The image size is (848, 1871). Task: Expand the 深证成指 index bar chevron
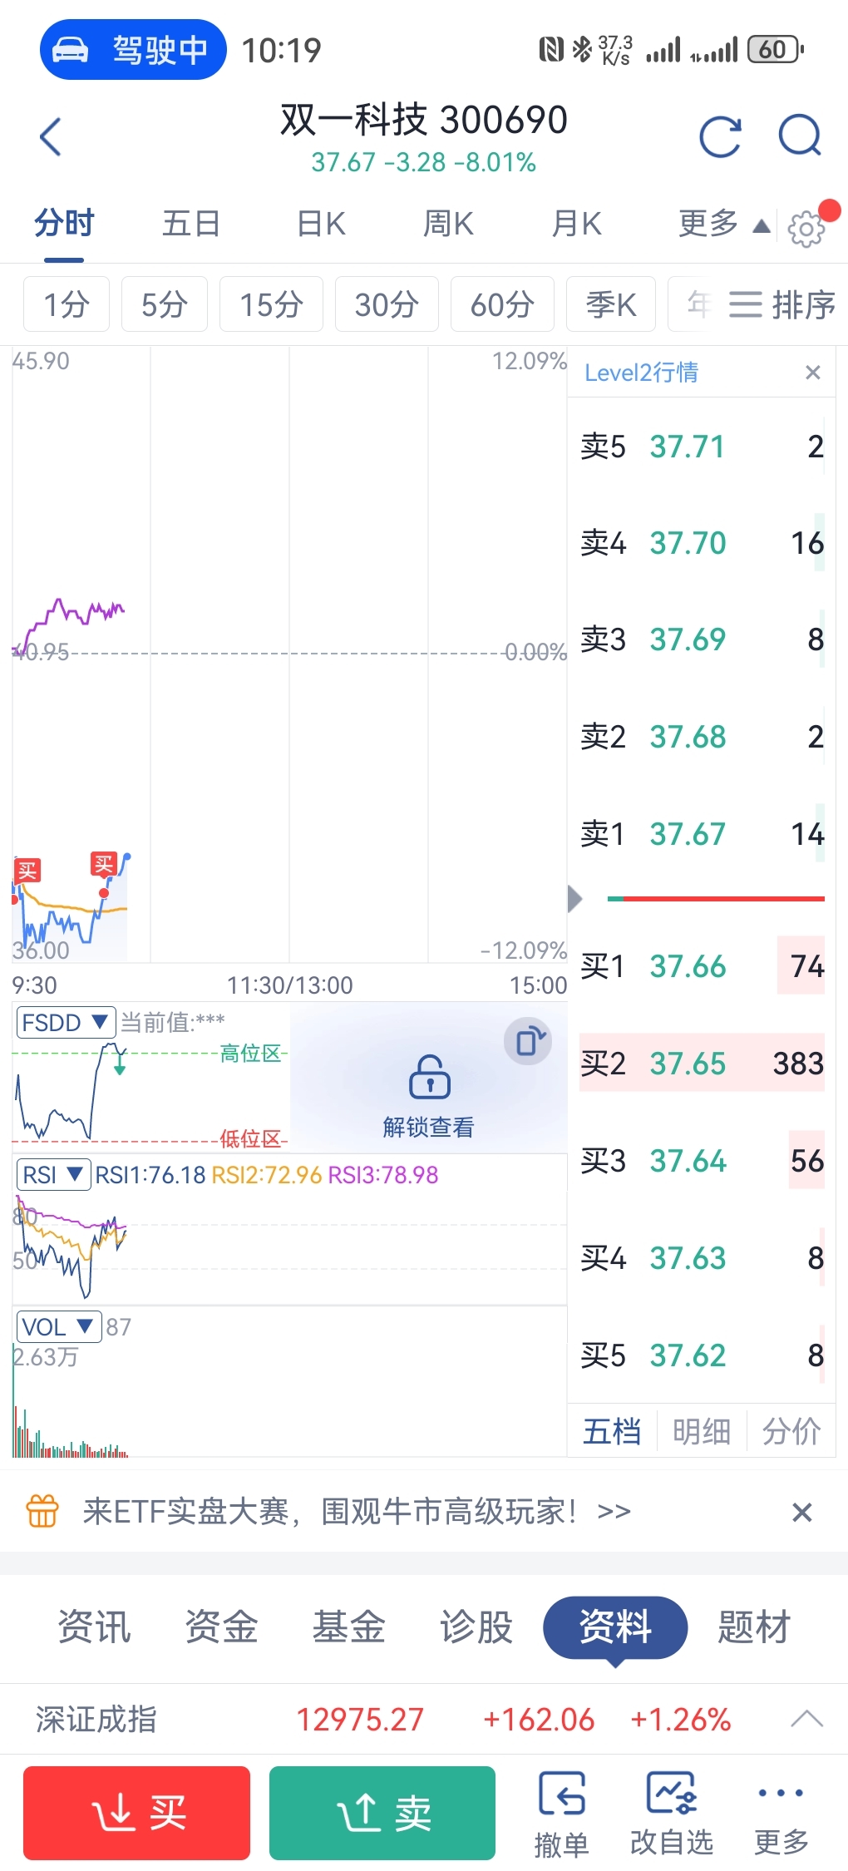tap(806, 1719)
